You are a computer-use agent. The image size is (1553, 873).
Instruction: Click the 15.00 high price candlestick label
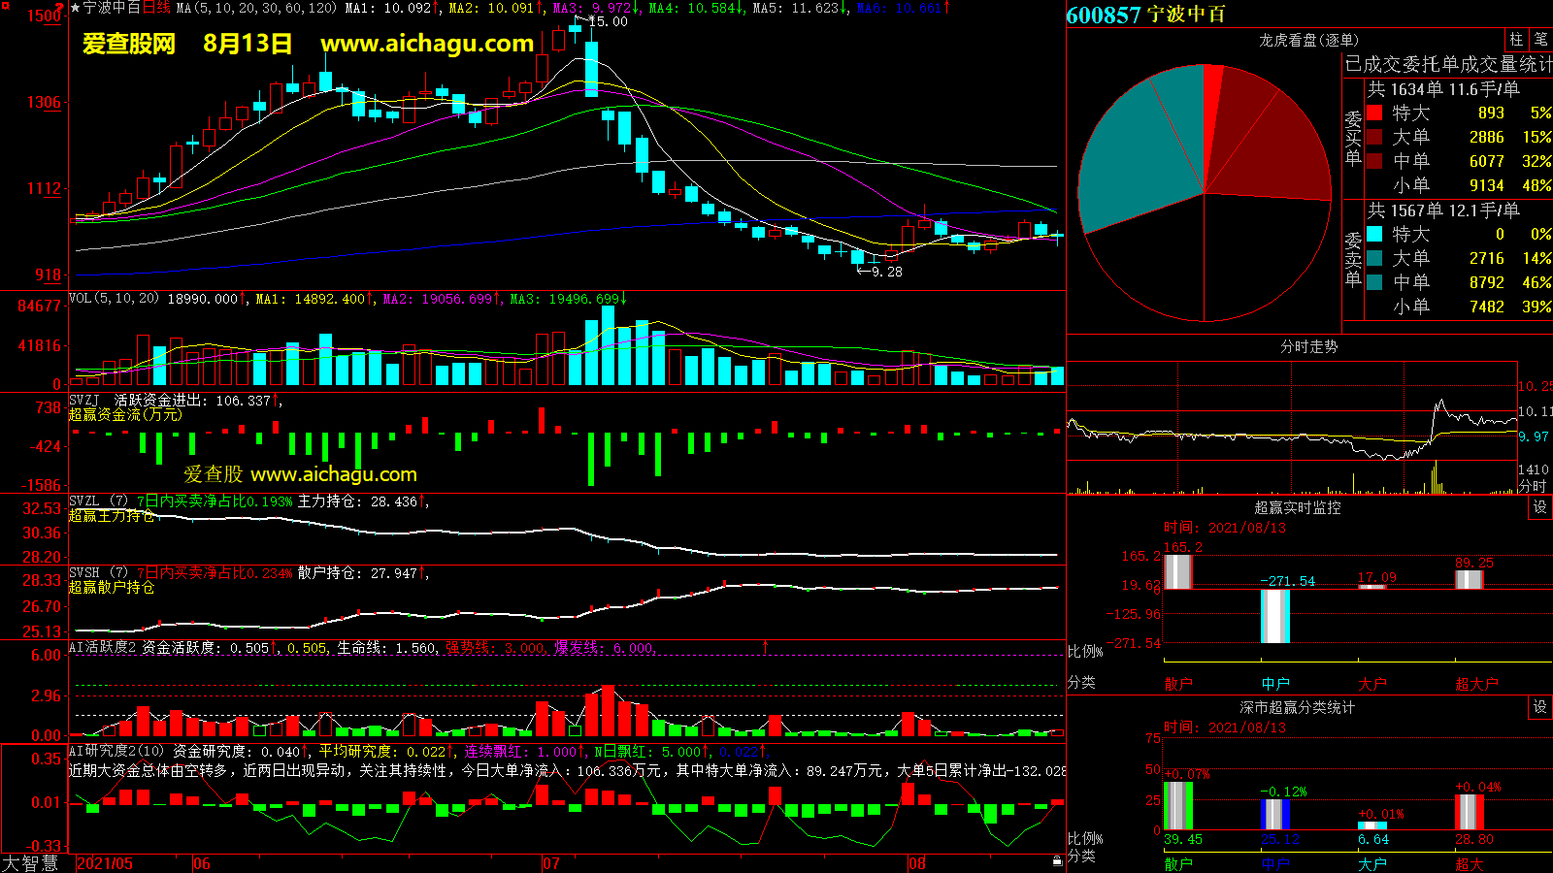[x=609, y=21]
